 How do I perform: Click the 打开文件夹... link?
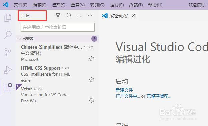[x=128, y=96]
